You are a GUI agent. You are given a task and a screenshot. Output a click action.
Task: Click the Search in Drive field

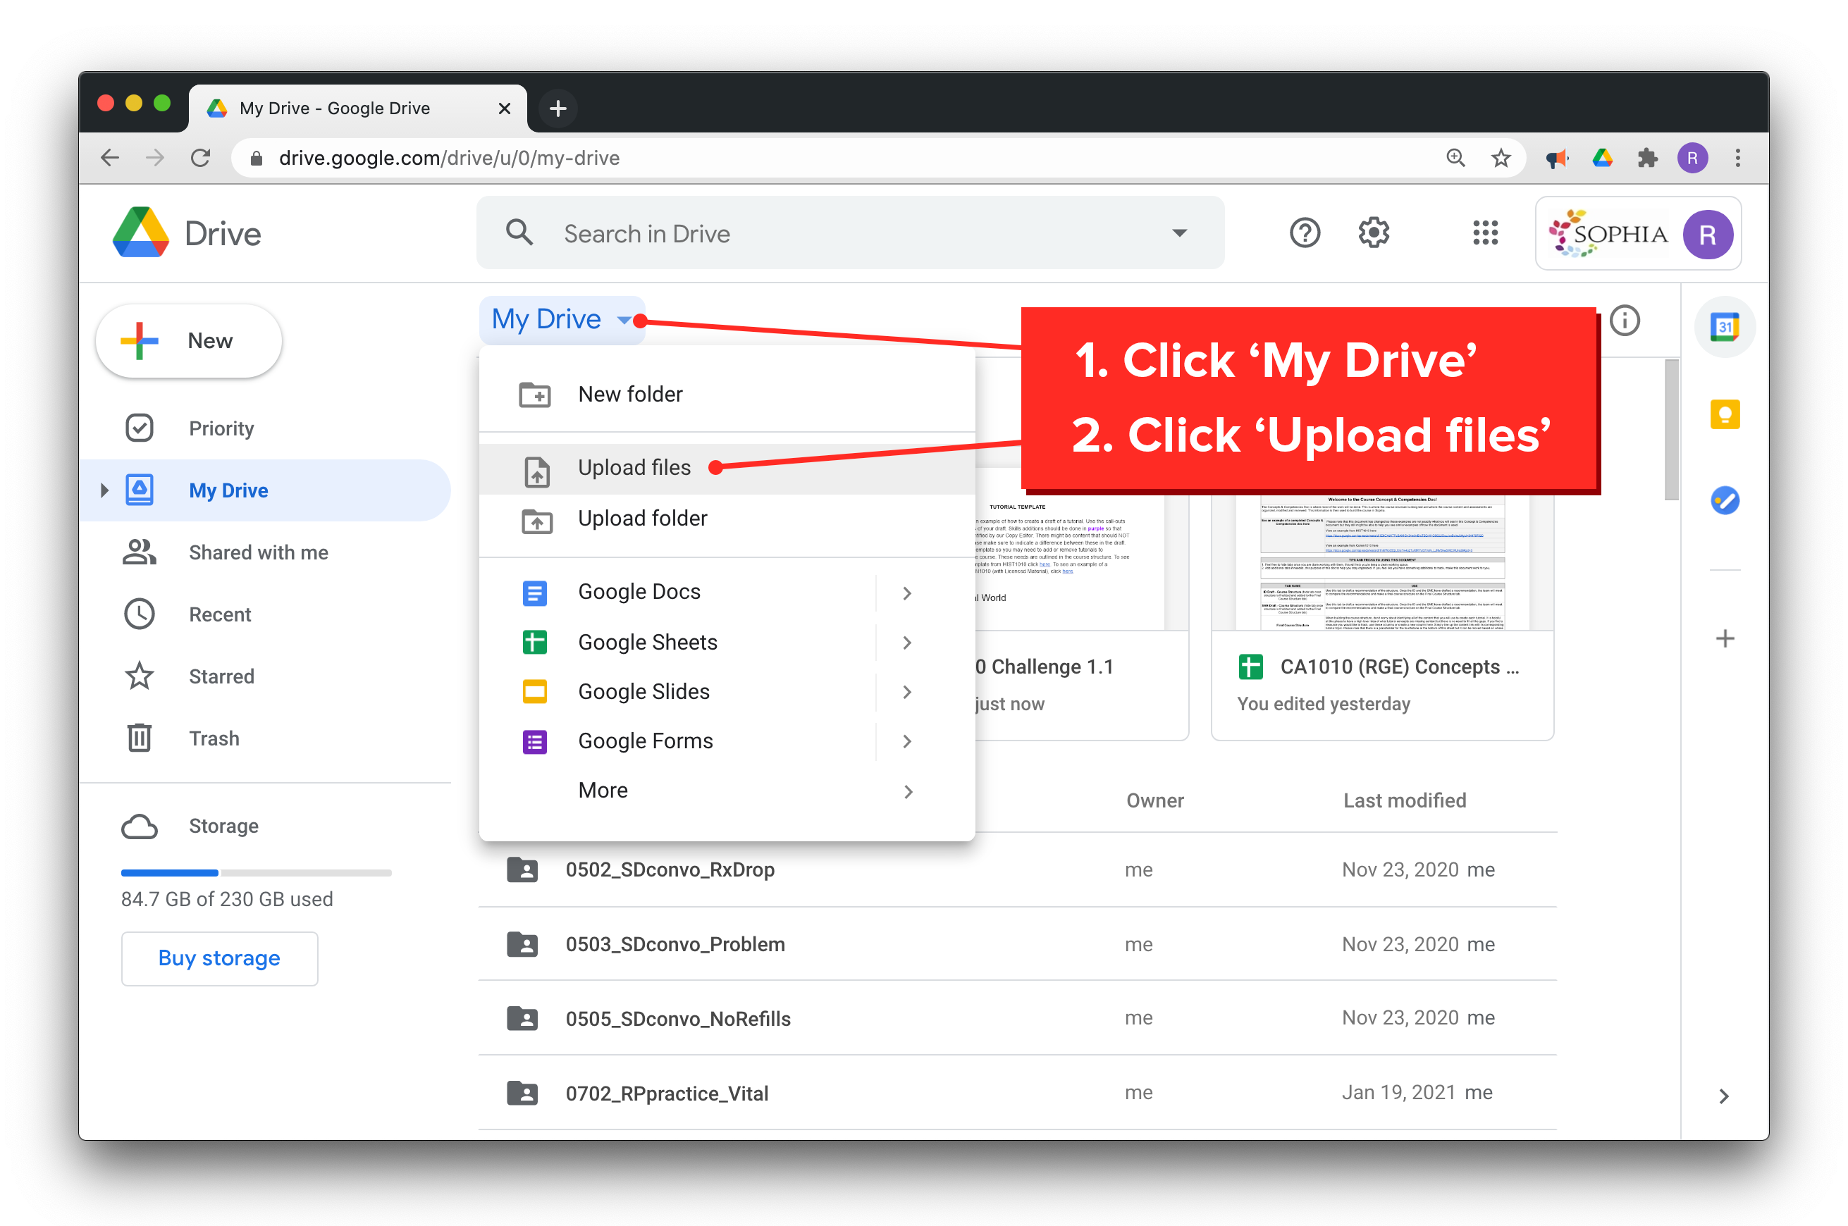(x=850, y=233)
